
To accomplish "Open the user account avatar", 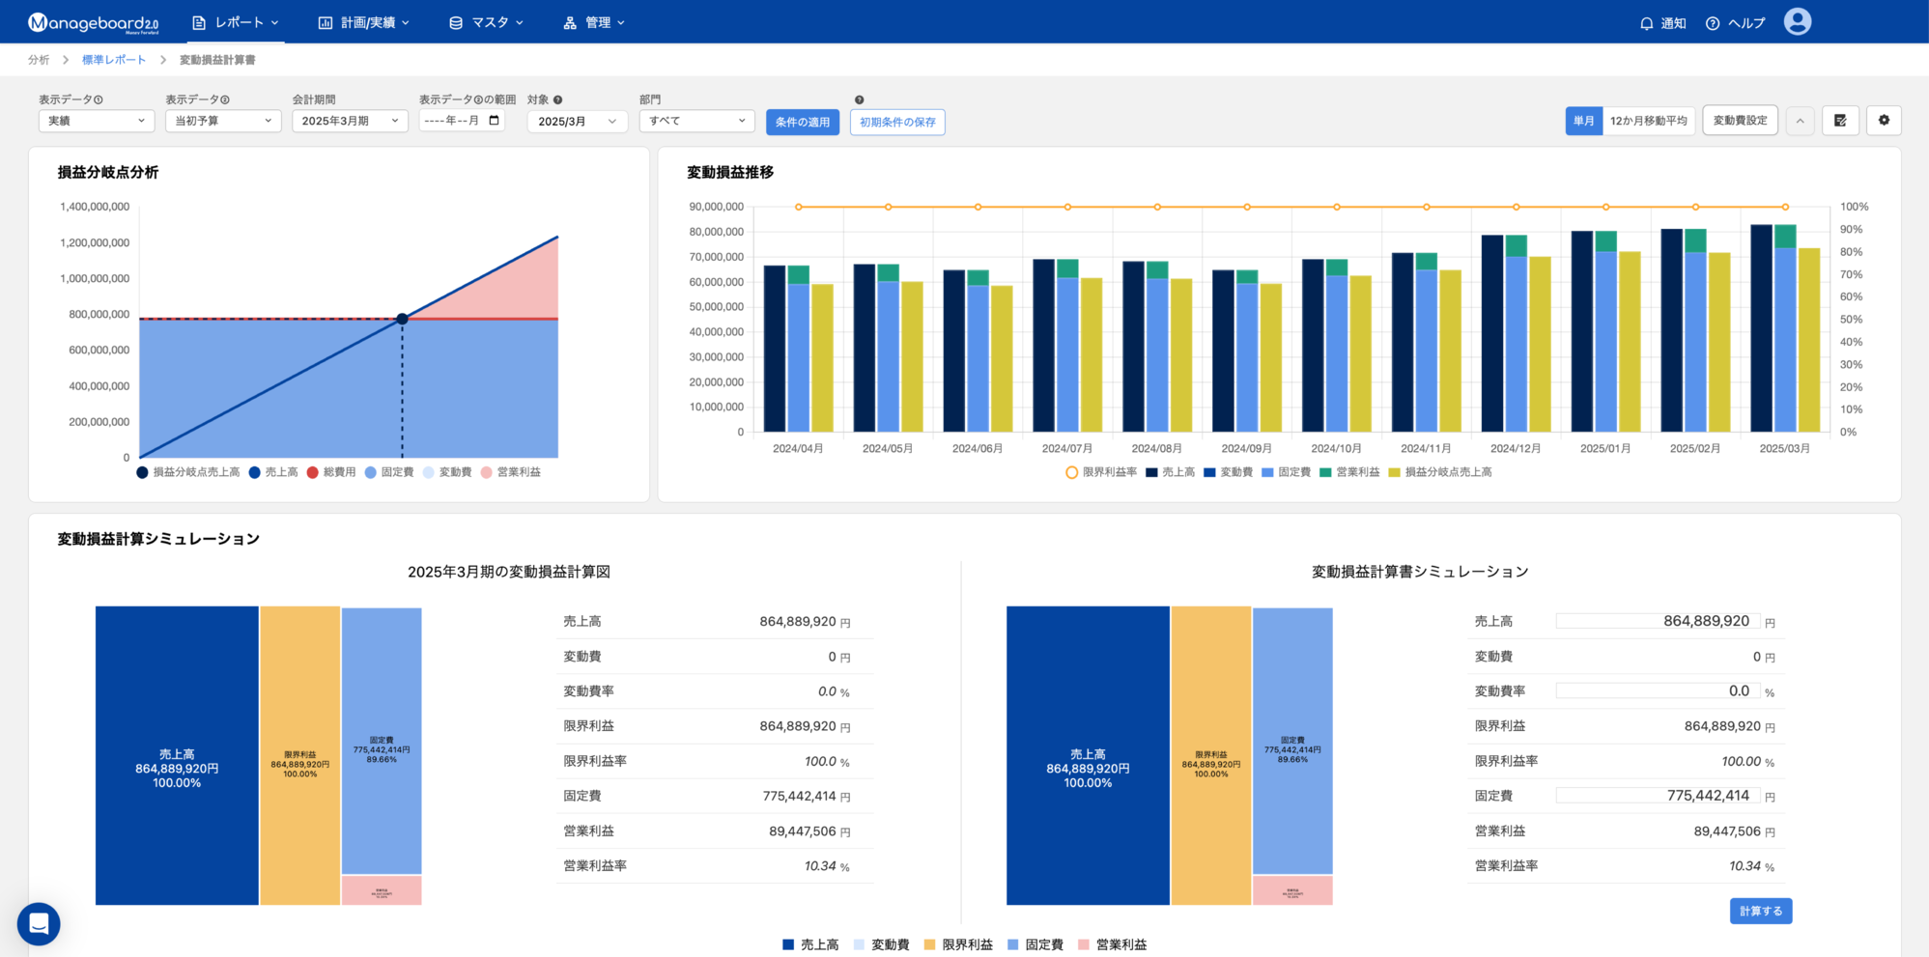I will point(1797,22).
